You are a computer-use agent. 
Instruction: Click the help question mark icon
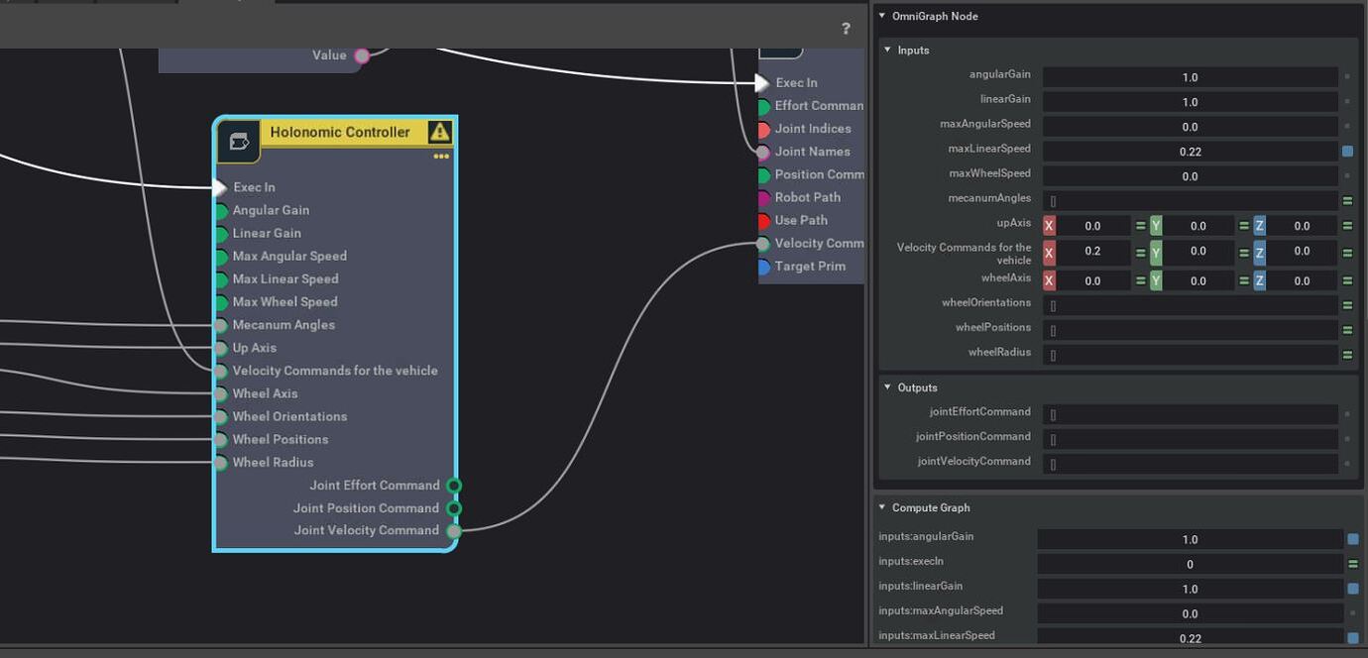(846, 29)
